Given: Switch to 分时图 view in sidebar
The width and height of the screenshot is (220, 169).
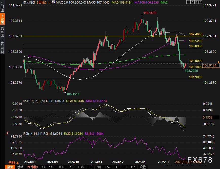Looking at the screenshot, I should coord(3,8).
